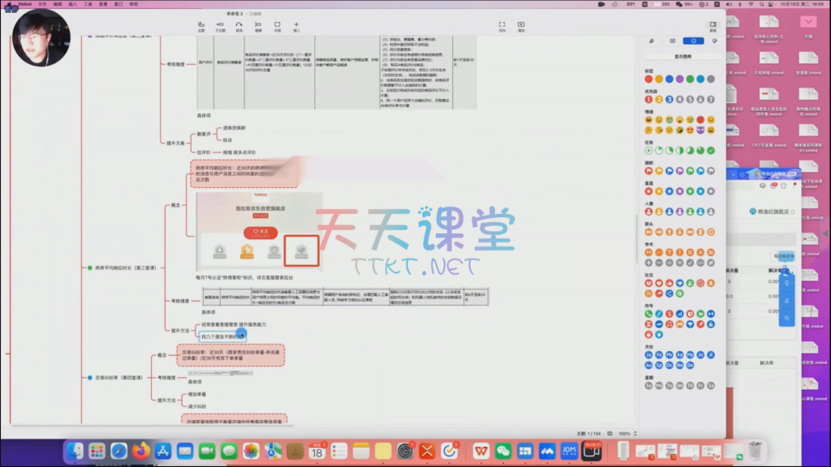Click the Summary (概要) toolbar icon
The height and width of the screenshot is (467, 831).
pos(258,25)
